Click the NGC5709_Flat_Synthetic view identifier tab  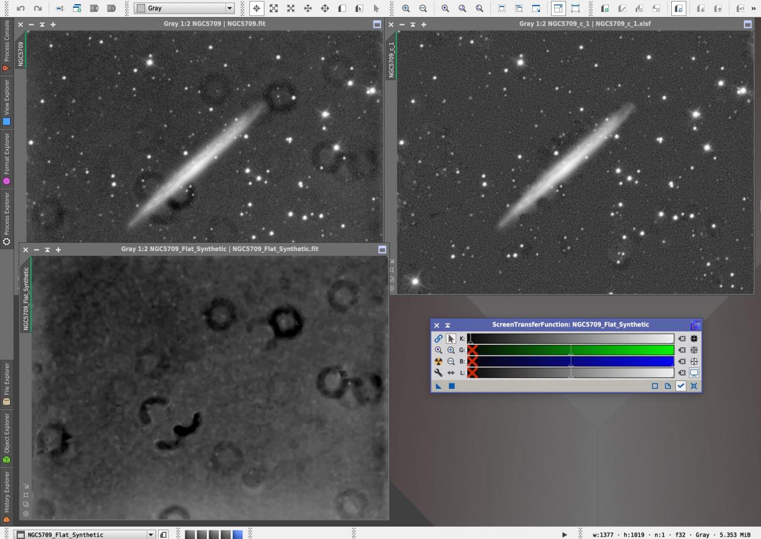coord(26,299)
